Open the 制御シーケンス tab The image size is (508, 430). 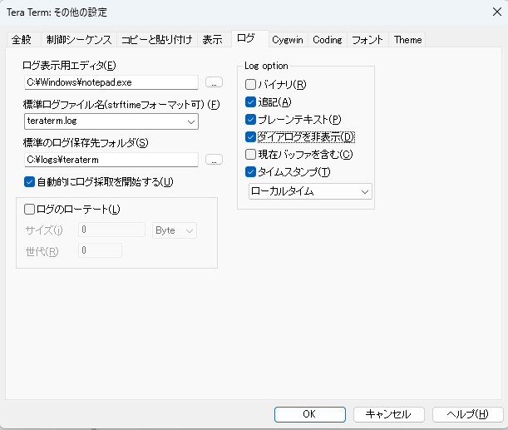coord(79,40)
